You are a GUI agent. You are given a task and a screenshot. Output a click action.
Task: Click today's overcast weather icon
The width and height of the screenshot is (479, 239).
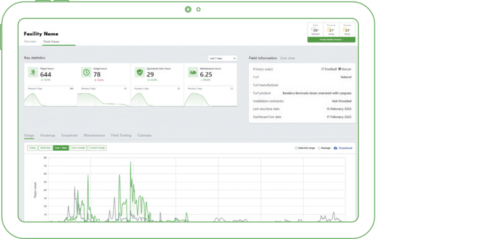[314, 30]
